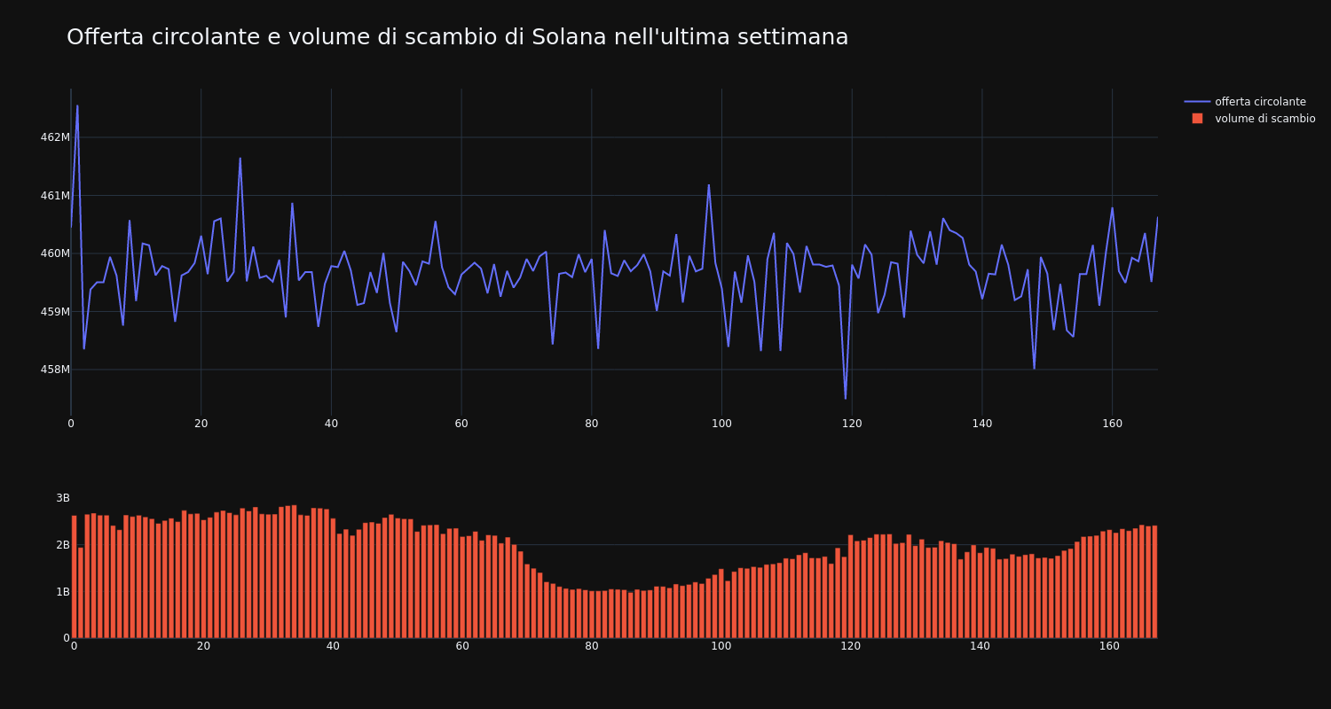Click x-axis tick 120 under line chart
The height and width of the screenshot is (709, 1331).
852,424
